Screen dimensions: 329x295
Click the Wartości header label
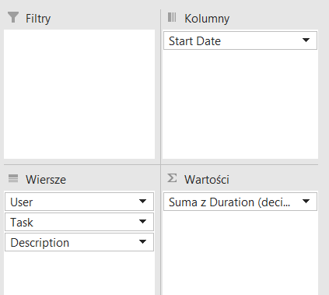[207, 180]
